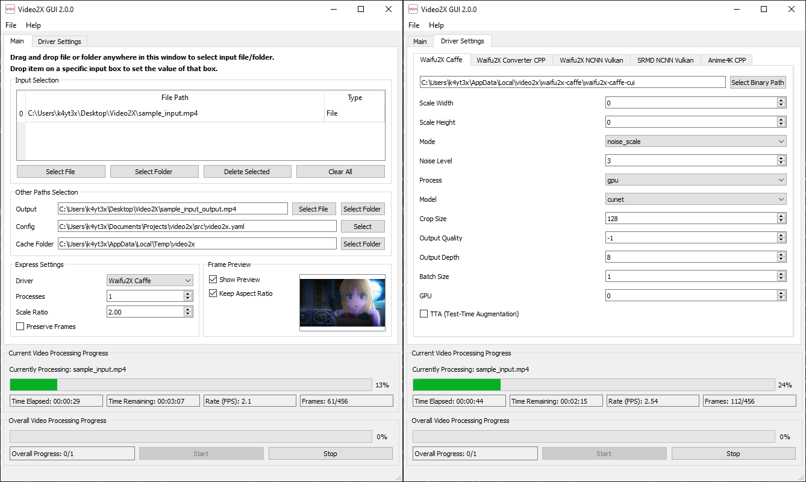This screenshot has height=482, width=806.
Task: Click the Scale Width spinner arrows
Action: point(781,103)
